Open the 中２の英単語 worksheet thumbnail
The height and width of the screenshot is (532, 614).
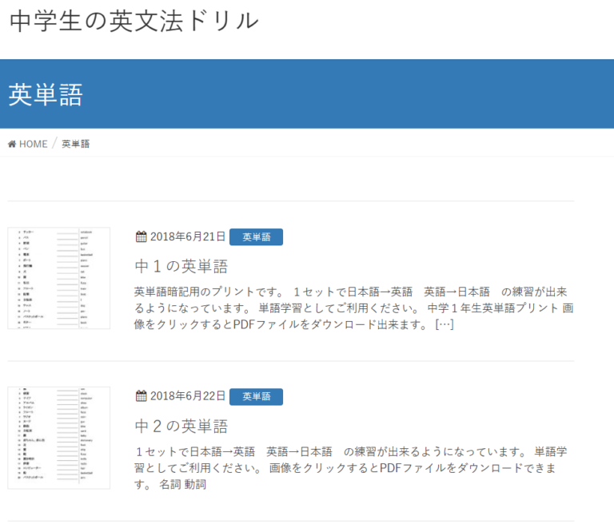click(58, 438)
